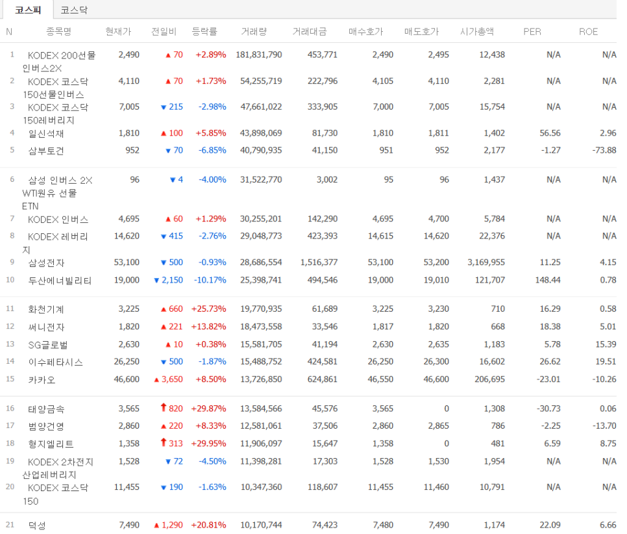
Task: Open the 덕성 stock link
Action: [x=37, y=525]
